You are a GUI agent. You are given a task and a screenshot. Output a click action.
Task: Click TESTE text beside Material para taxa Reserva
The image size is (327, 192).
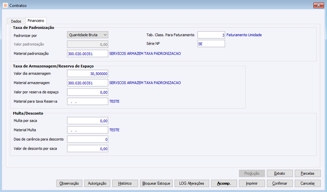(x=114, y=101)
